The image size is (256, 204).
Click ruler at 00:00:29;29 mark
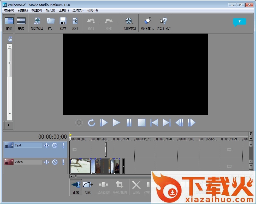pos(121,139)
